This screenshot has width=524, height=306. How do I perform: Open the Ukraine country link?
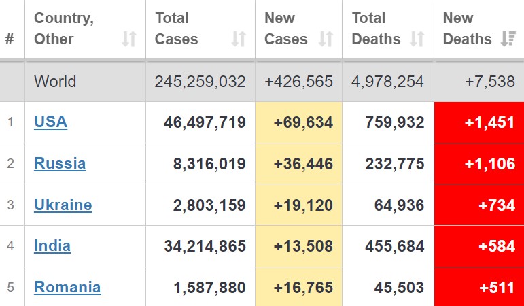click(x=63, y=205)
